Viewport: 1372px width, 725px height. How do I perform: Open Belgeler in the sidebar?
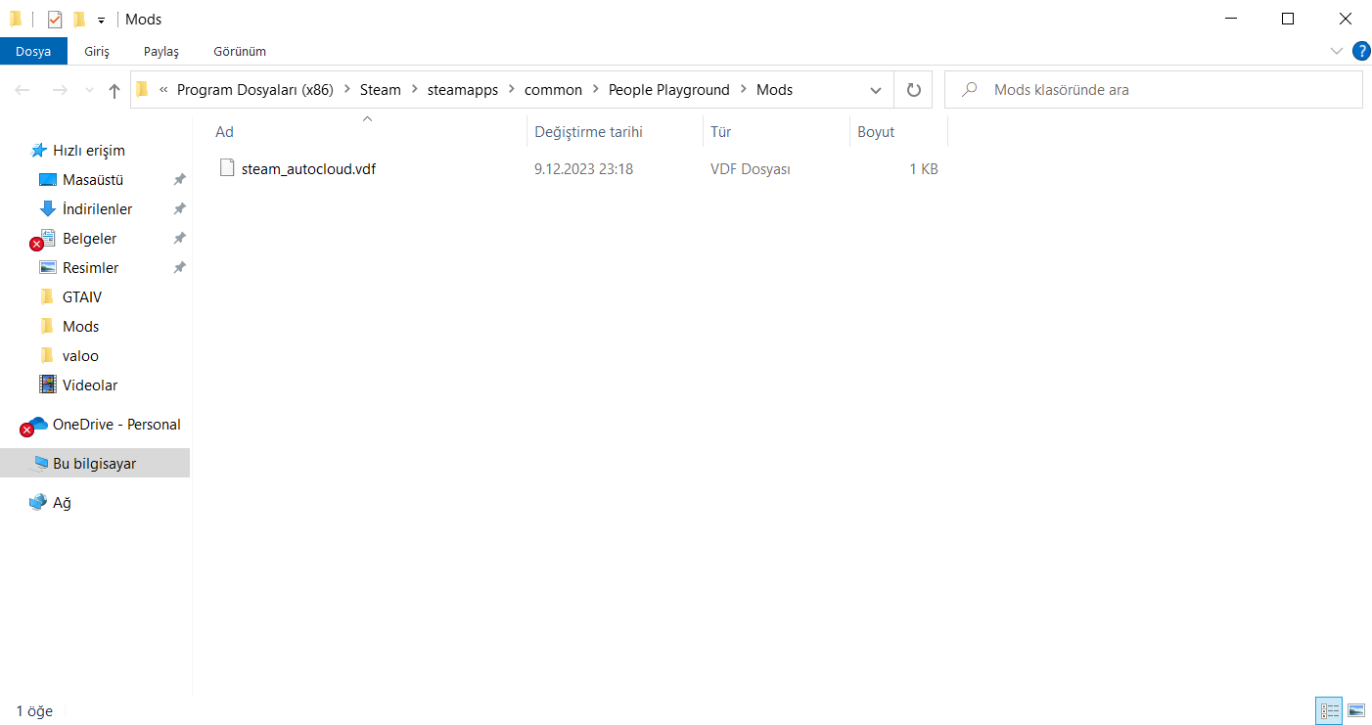pyautogui.click(x=89, y=239)
